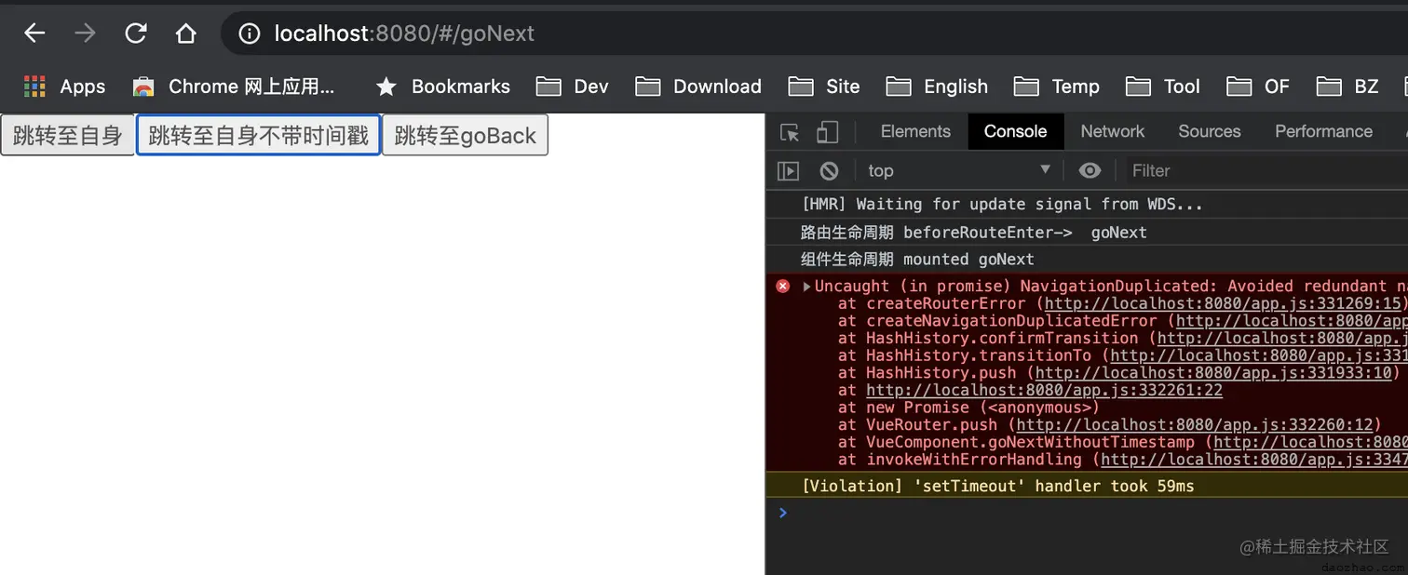Open the HashHistory.confirmTransition source link
The width and height of the screenshot is (1408, 575).
1282,339
